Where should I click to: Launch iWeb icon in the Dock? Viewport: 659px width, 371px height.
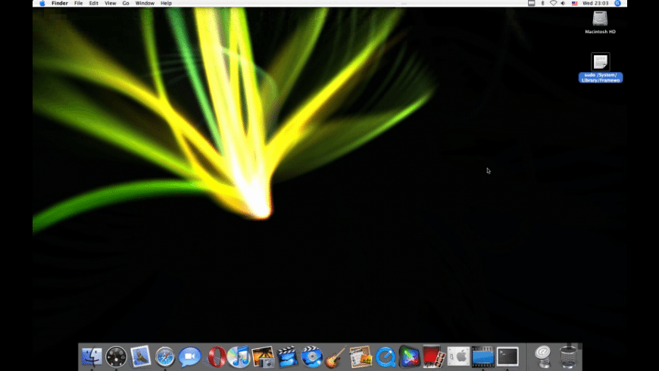pyautogui.click(x=361, y=357)
